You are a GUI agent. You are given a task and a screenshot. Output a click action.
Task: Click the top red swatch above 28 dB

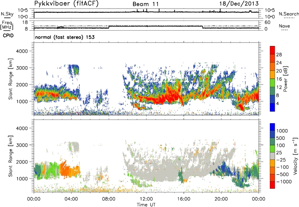coord(272,50)
